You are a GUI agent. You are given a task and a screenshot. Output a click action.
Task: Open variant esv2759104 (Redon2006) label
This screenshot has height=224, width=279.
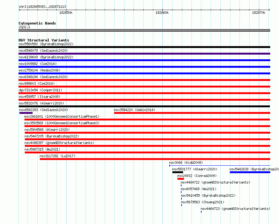pyautogui.click(x=39, y=70)
